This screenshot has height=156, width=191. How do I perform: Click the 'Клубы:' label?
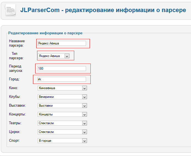pos(15,97)
